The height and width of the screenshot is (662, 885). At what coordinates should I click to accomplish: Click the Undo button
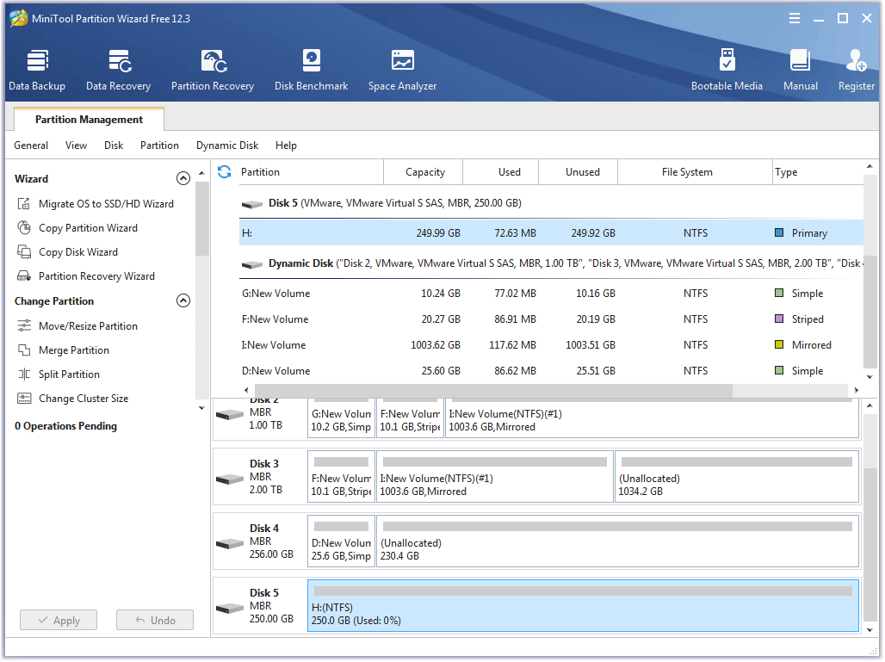pyautogui.click(x=154, y=620)
